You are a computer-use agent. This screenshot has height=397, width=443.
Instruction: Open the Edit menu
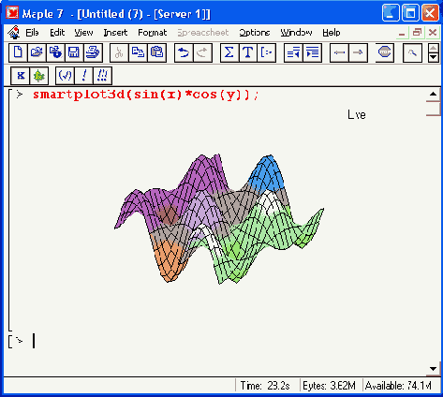coord(57,33)
